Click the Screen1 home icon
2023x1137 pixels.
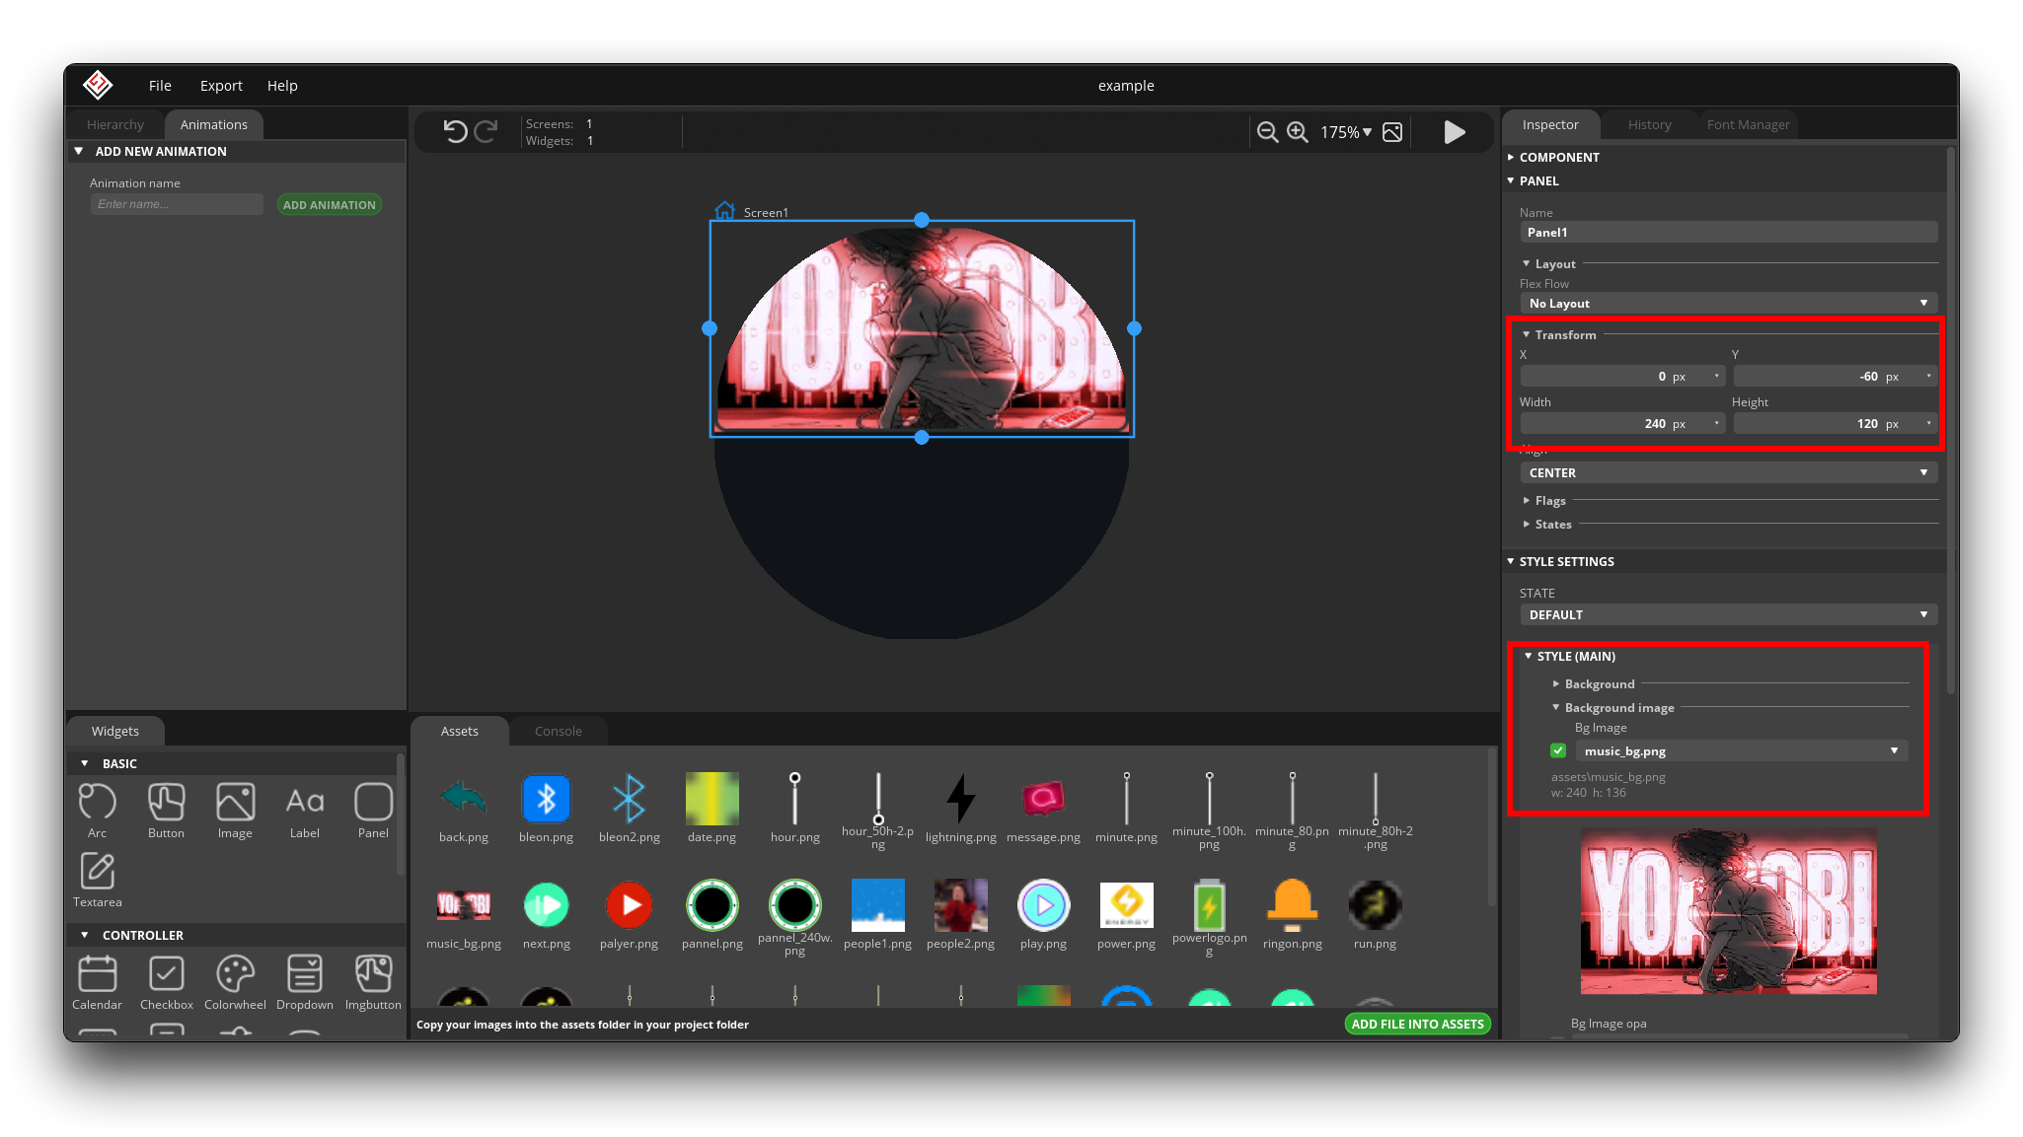[x=724, y=210]
